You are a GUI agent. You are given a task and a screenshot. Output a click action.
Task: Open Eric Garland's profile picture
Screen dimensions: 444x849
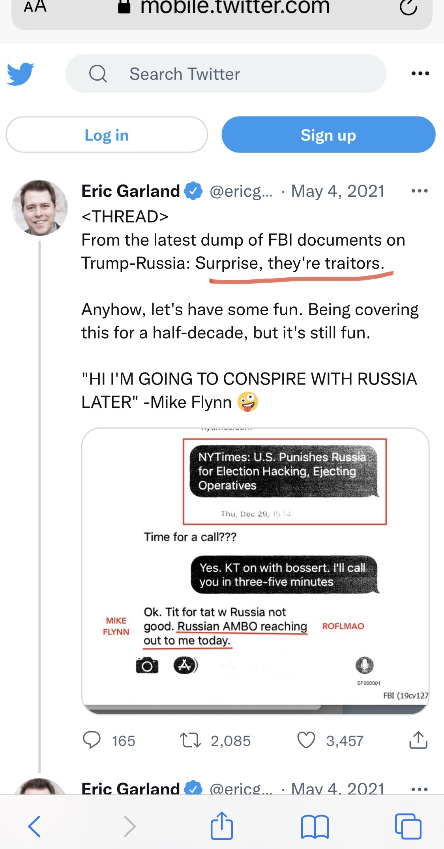click(x=39, y=208)
